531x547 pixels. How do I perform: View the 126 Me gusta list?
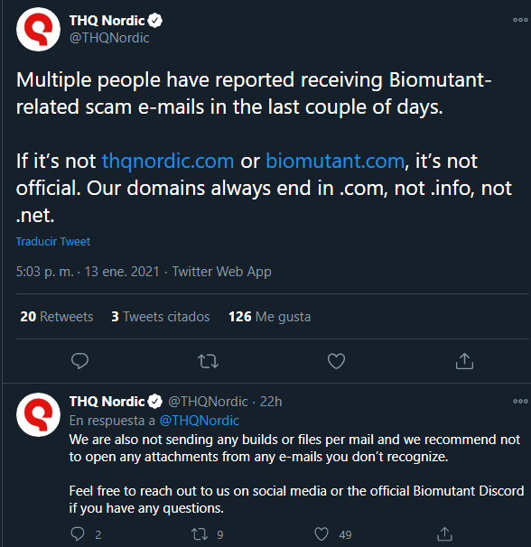[x=269, y=317]
